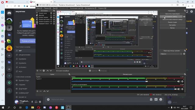195x110 pixels.
Task: Mute playback device in audio mixer
Action: pos(179,89)
